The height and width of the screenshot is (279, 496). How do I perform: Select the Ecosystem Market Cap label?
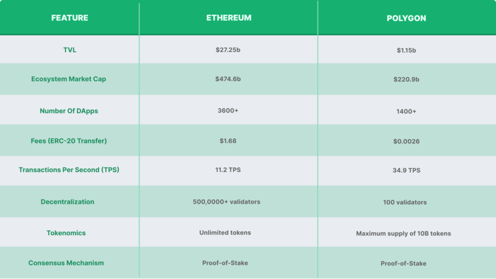pos(69,79)
